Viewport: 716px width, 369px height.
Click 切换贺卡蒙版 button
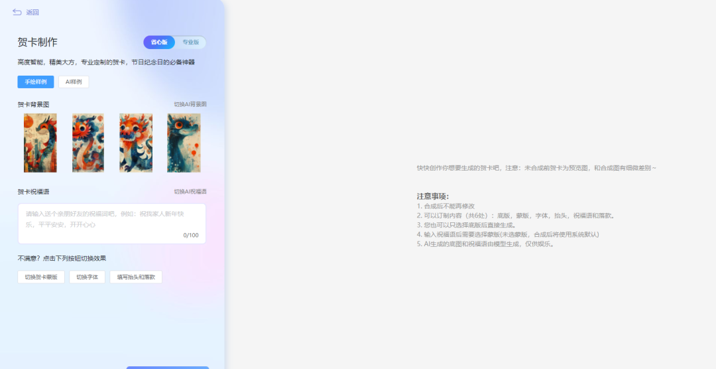41,277
